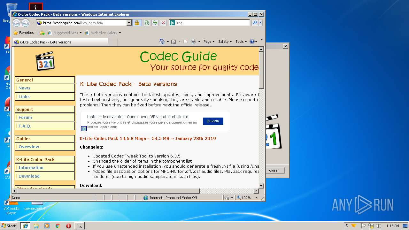Expand the Web Slice Gallery dropdown
The width and height of the screenshot is (409, 230).
pos(120,33)
